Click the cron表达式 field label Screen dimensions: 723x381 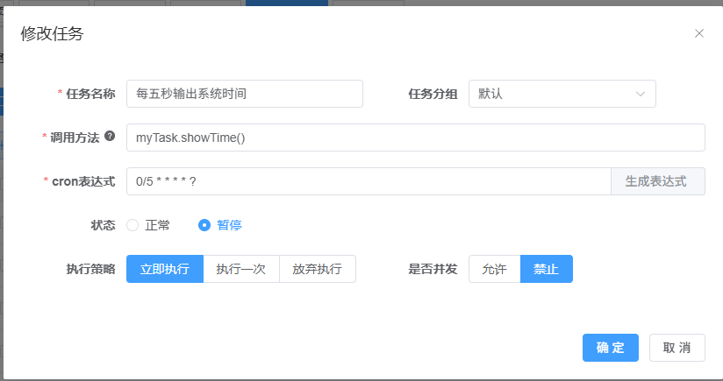click(x=83, y=181)
